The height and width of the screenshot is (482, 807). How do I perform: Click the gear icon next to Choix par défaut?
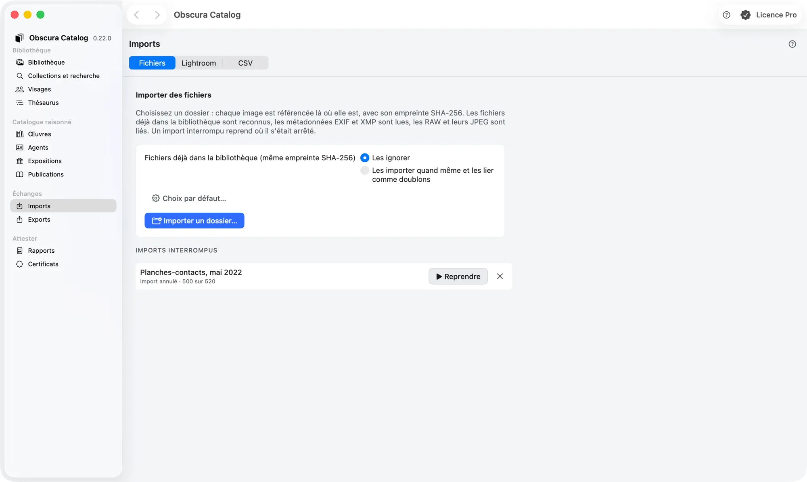coord(156,198)
